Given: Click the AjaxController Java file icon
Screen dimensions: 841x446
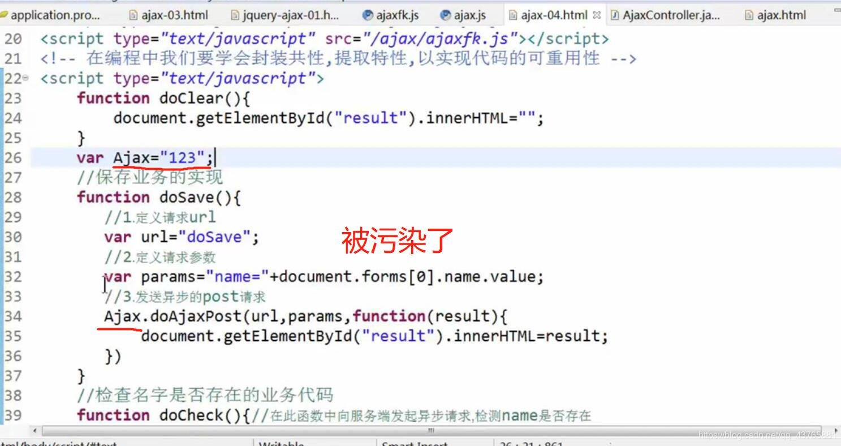Looking at the screenshot, I should [x=615, y=15].
